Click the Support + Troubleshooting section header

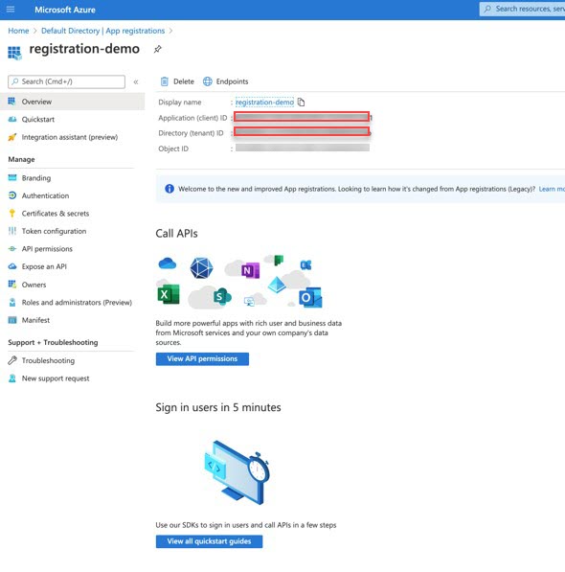(53, 343)
